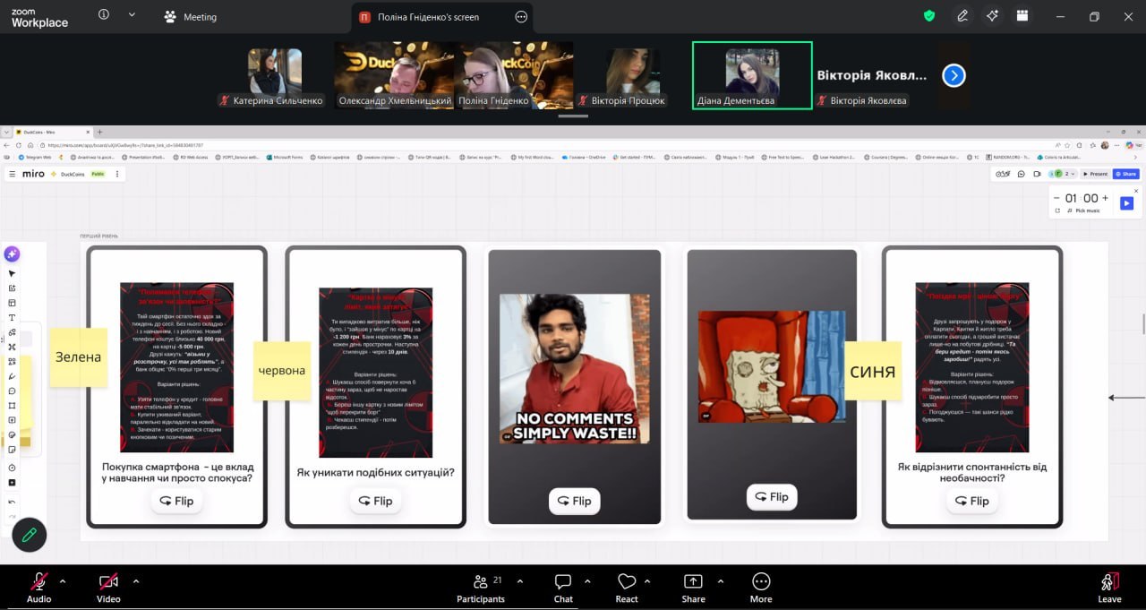Click the yellow Зелена sticky note
The image size is (1146, 610).
pyautogui.click(x=78, y=357)
